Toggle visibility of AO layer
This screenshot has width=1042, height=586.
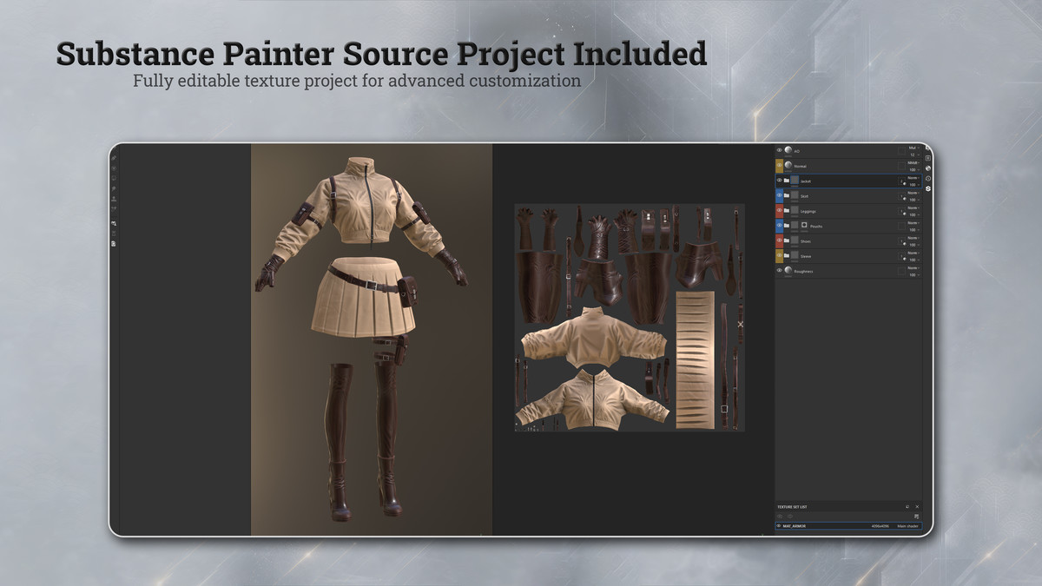(x=779, y=150)
